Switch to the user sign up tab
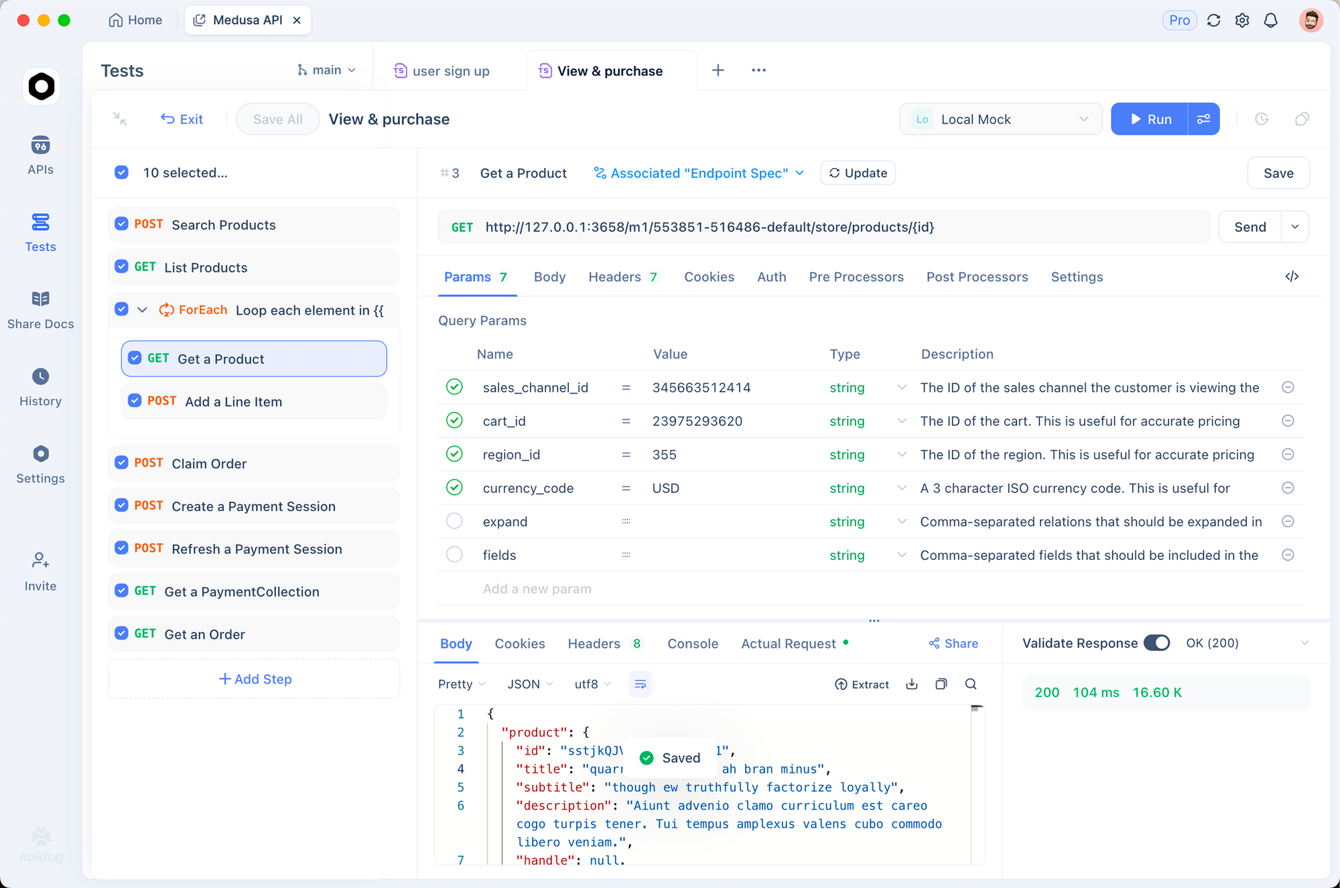This screenshot has width=1340, height=888. tap(450, 70)
